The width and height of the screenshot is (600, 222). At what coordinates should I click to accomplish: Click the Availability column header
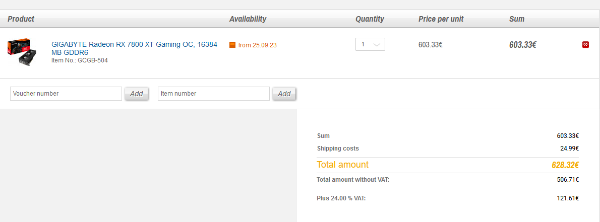tap(248, 19)
